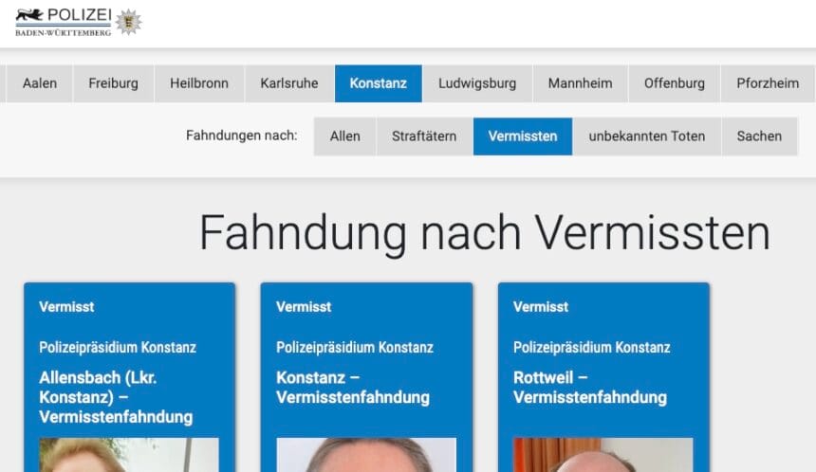816x472 pixels.
Task: Select the Freiburg region tab
Action: tap(114, 83)
